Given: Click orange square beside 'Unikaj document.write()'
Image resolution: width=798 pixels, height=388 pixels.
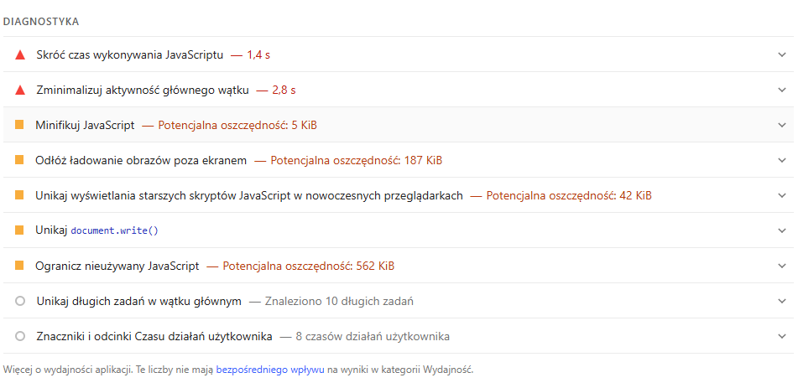Looking at the screenshot, I should pyautogui.click(x=19, y=230).
